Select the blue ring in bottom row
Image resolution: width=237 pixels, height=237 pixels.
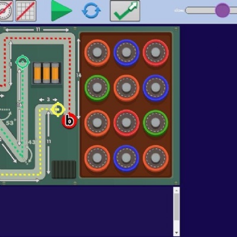[x=126, y=158]
